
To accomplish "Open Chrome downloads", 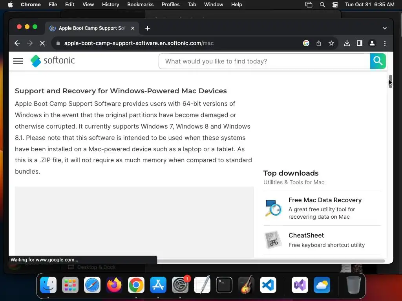I will [347, 43].
